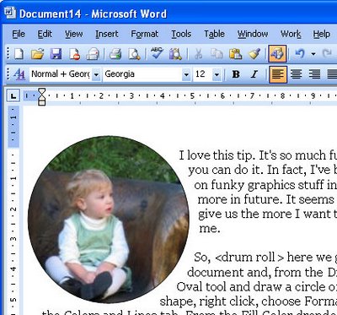The height and width of the screenshot is (315, 337).
Task: Select the Format Painter brush
Action: click(x=254, y=53)
